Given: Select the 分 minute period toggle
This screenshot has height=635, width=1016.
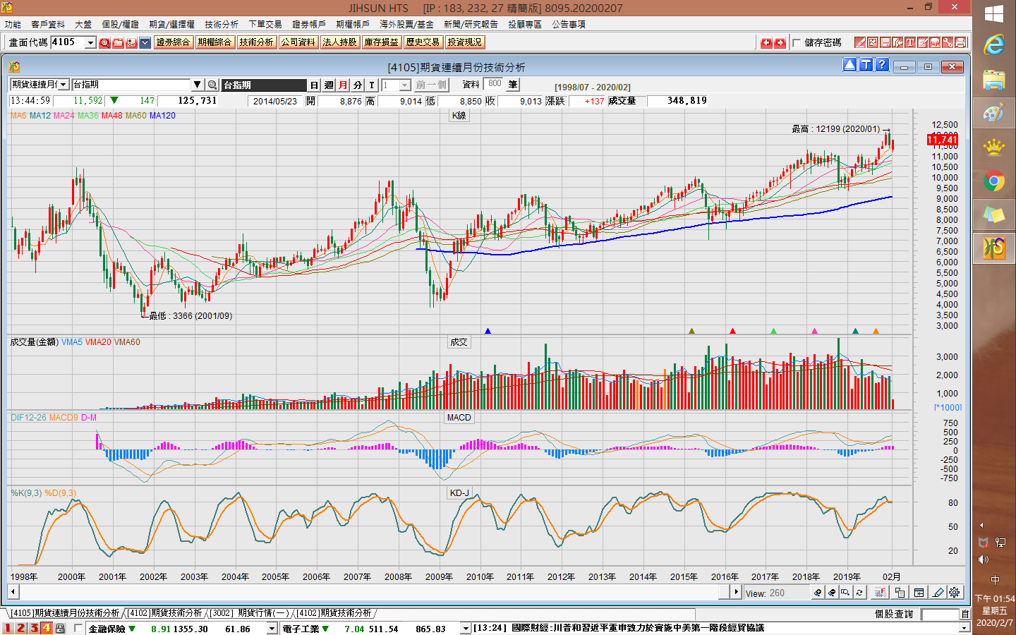Looking at the screenshot, I should pos(358,85).
